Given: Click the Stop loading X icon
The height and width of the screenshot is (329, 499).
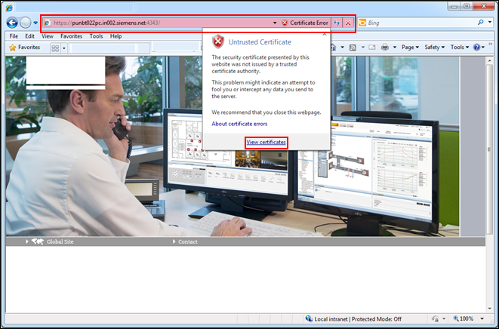Looking at the screenshot, I should tap(348, 23).
